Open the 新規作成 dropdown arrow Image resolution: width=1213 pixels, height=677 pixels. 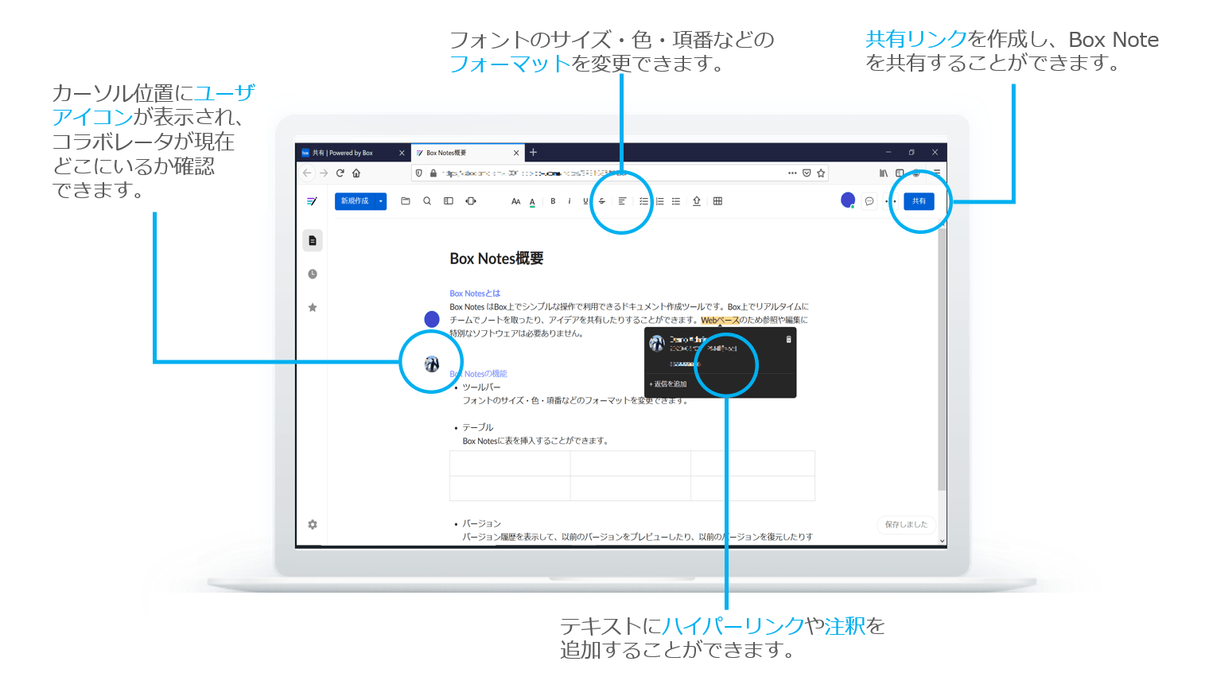pyautogui.click(x=380, y=200)
